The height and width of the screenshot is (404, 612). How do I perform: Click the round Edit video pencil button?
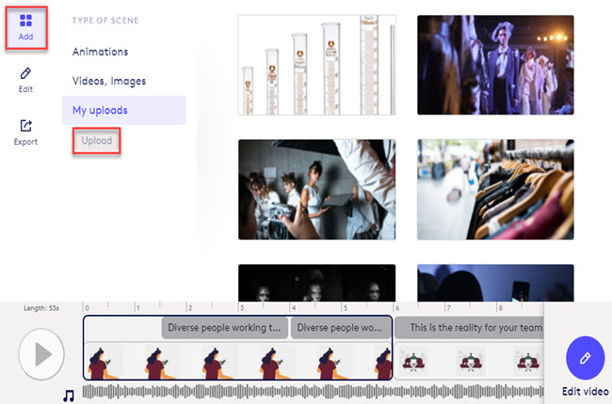click(585, 358)
